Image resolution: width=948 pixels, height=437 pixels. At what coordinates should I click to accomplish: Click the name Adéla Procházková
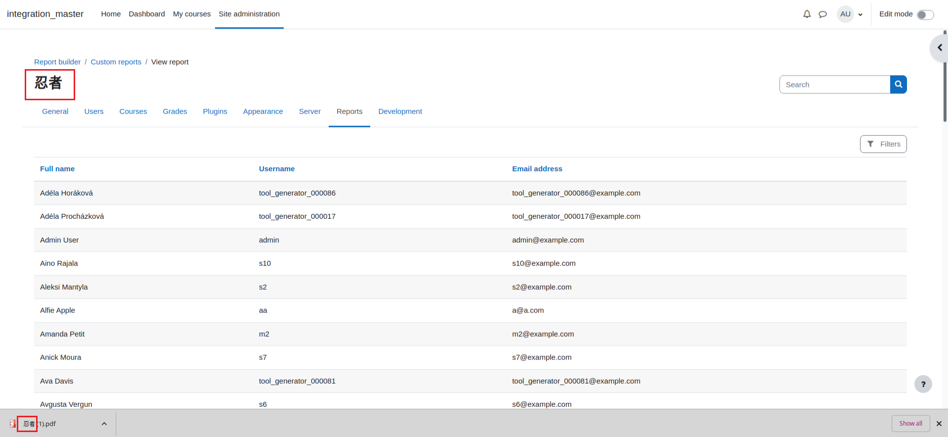coord(72,216)
